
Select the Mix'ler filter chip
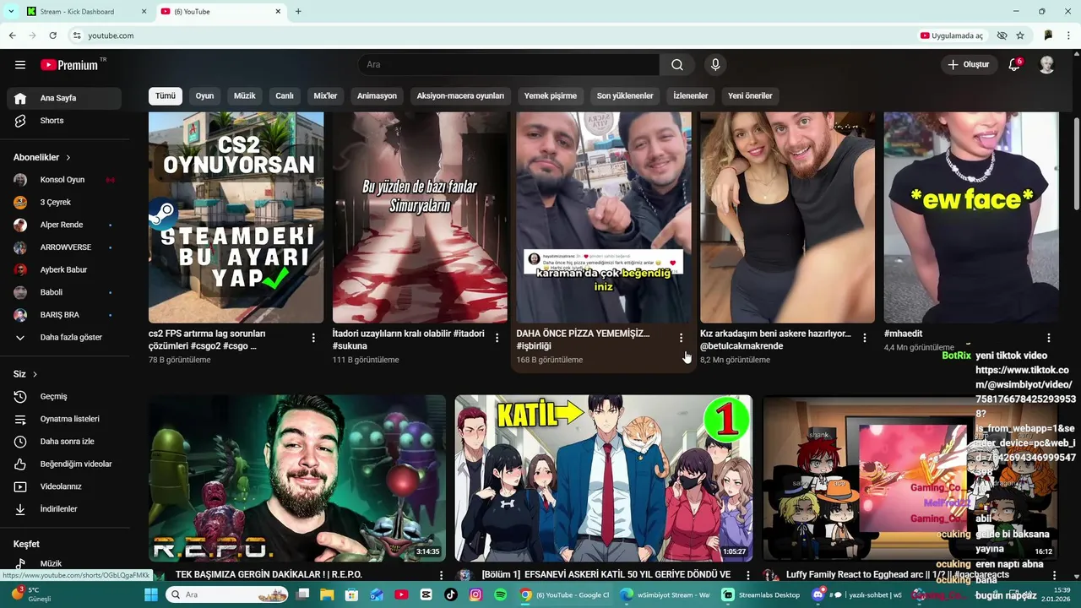pyautogui.click(x=325, y=95)
